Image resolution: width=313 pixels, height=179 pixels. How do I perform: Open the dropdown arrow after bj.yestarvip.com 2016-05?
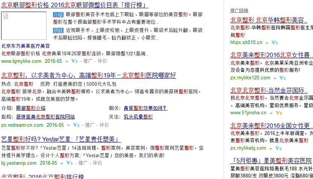(62, 164)
